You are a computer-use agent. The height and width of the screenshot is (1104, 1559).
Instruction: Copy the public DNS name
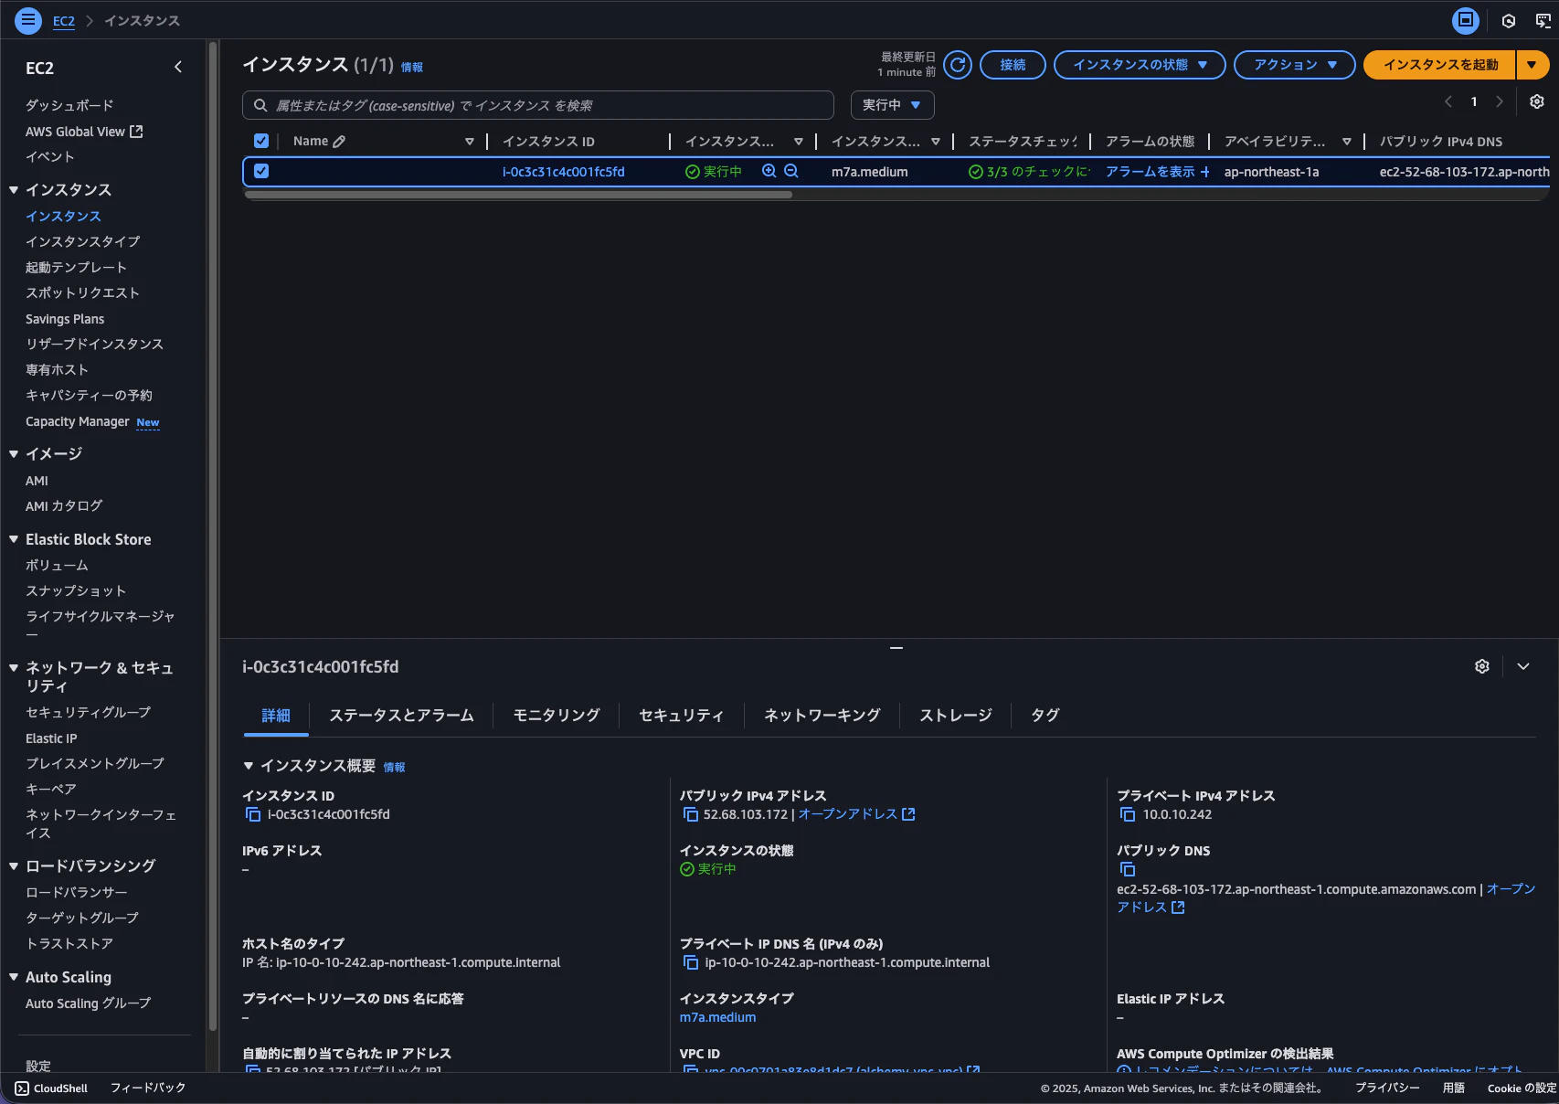1128,869
